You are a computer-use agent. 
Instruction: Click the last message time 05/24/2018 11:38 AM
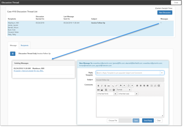point(72,23)
